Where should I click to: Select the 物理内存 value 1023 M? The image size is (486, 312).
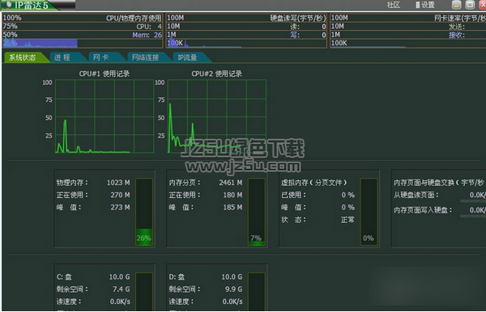(118, 183)
